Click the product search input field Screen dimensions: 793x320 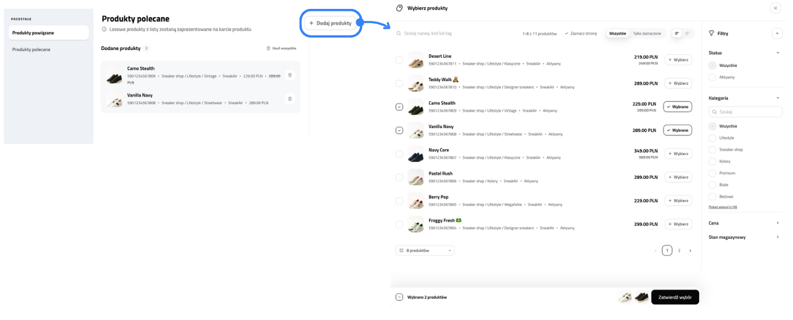(453, 34)
